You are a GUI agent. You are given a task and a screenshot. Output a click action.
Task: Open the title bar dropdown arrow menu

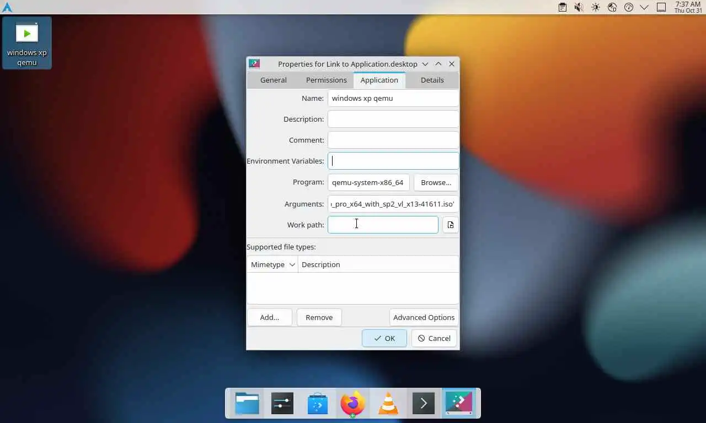coord(425,64)
